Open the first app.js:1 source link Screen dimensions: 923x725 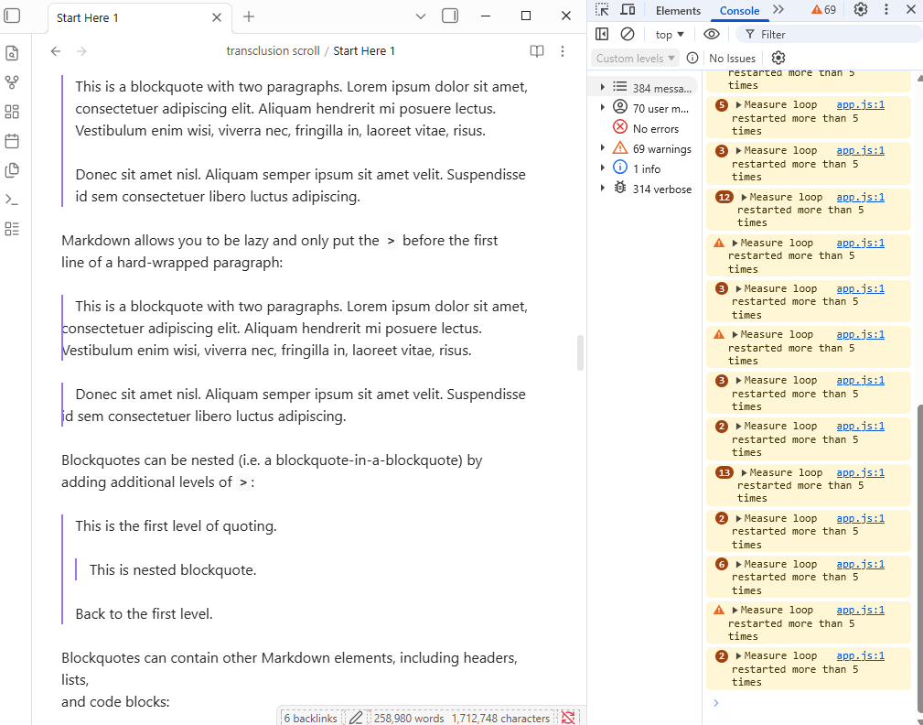[860, 105]
